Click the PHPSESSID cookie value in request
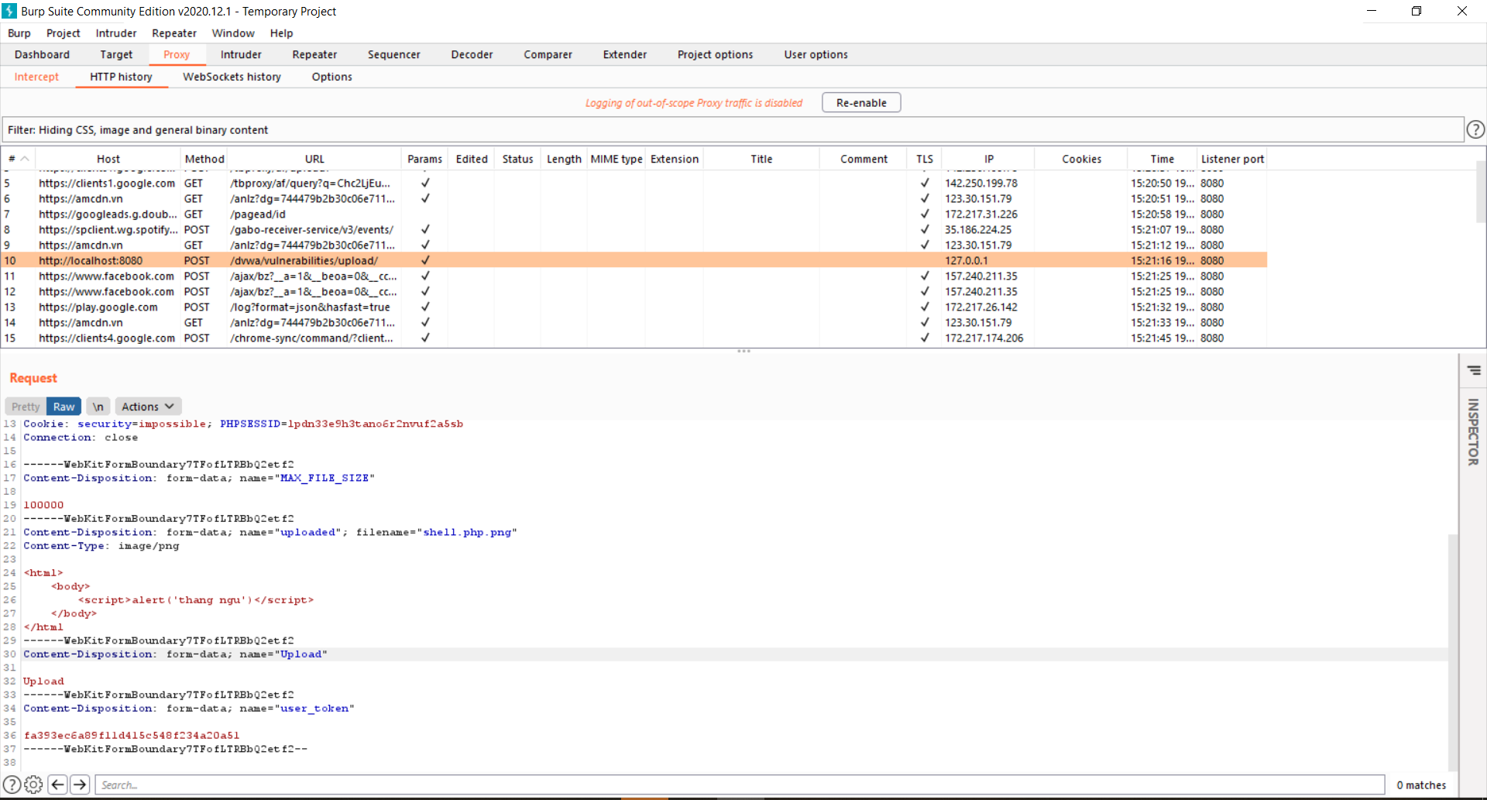The width and height of the screenshot is (1487, 800). coord(376,424)
